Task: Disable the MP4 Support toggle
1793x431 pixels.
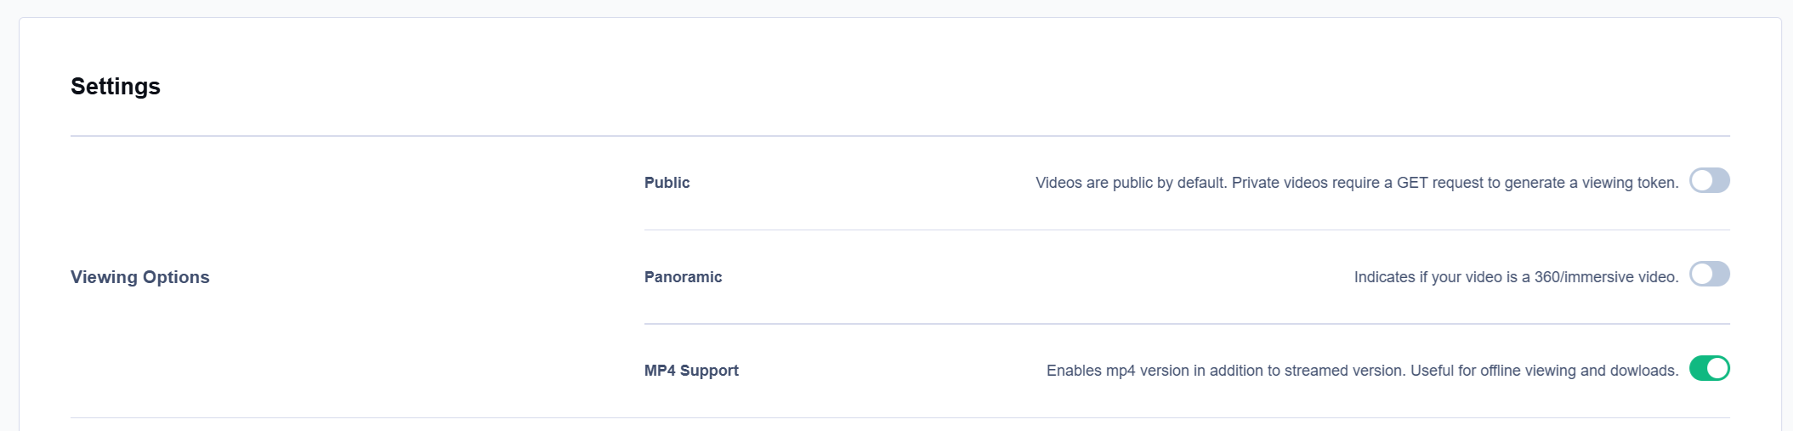Action: (x=1709, y=368)
